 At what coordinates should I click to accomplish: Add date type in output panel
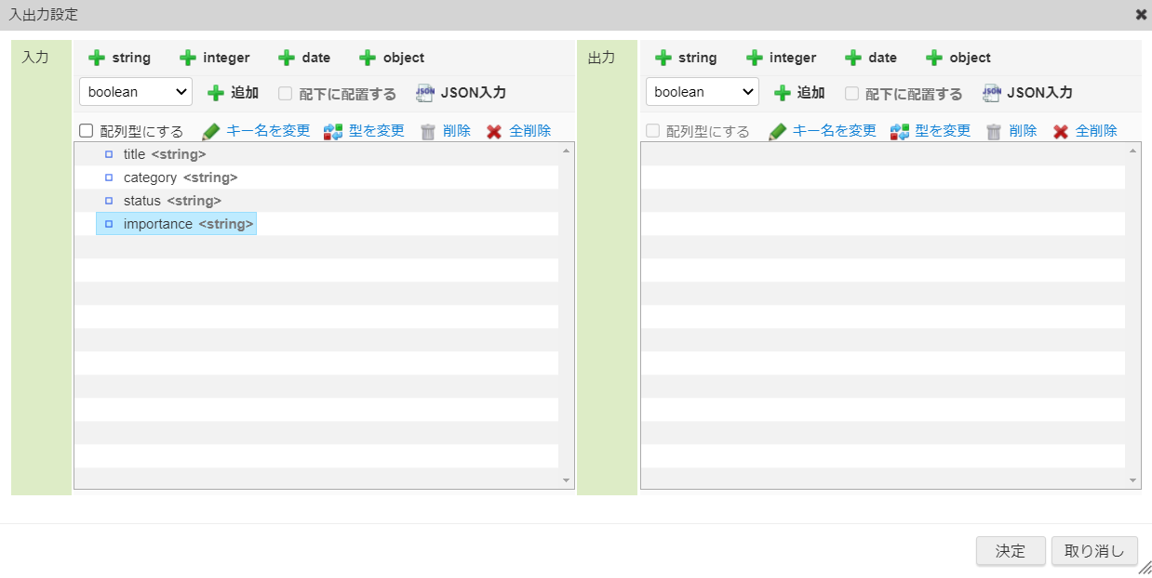click(871, 58)
